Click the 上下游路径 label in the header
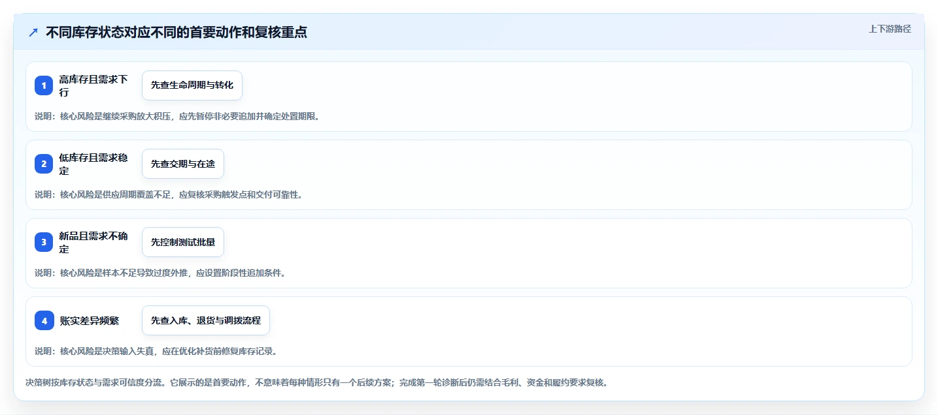The image size is (938, 415). point(890,29)
